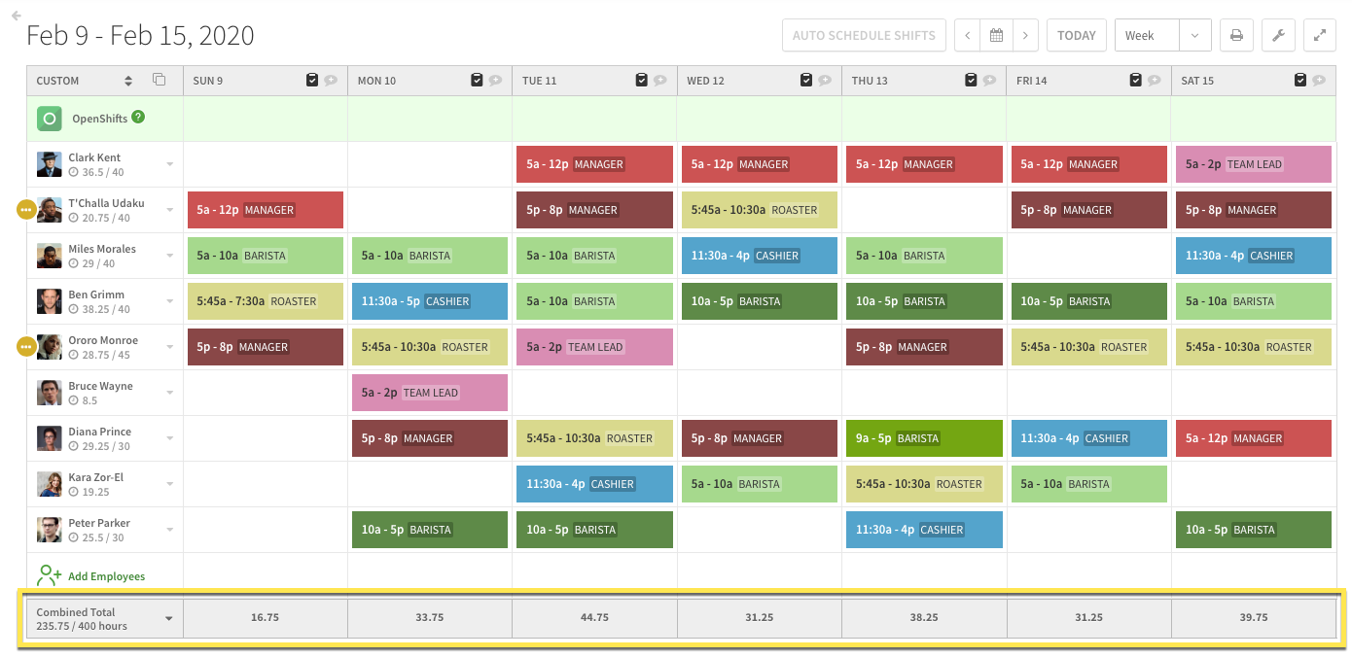This screenshot has width=1352, height=658.
Task: Sort employees using the CUSTOM sort arrows
Action: (x=128, y=81)
